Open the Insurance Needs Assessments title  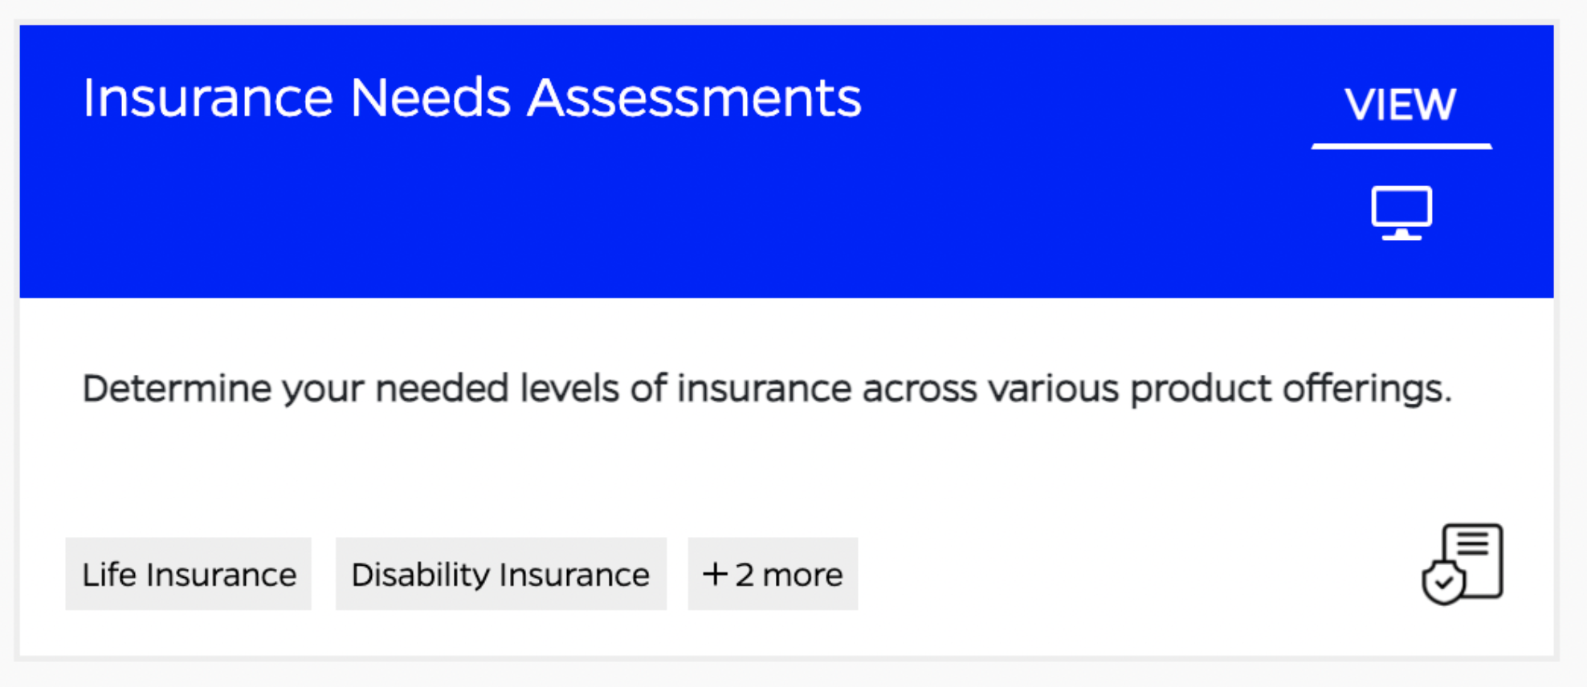point(471,98)
